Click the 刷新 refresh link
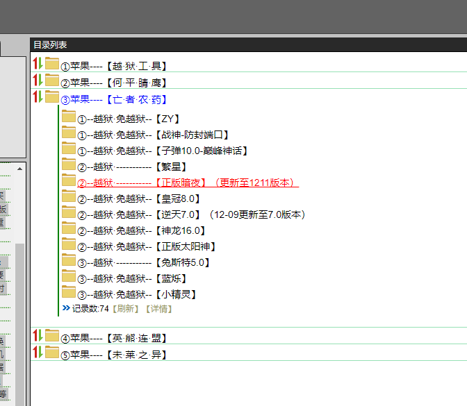 click(126, 309)
